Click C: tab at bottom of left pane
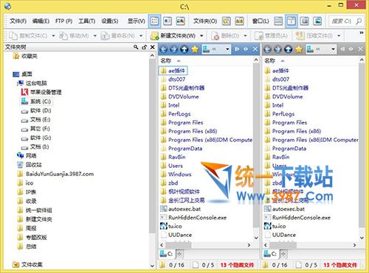Screen dimensions: 369x273 coord(167,254)
